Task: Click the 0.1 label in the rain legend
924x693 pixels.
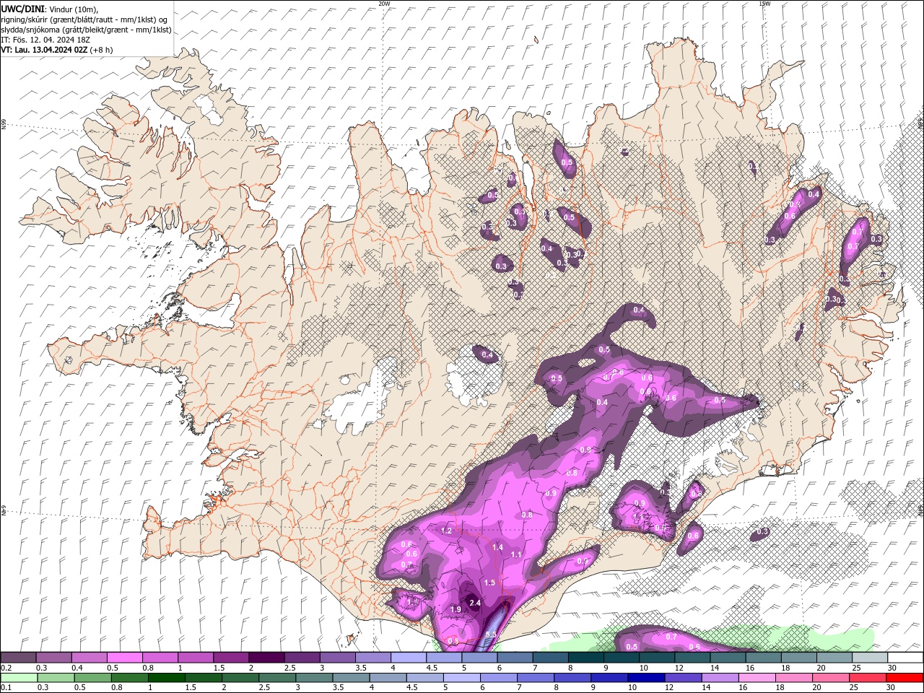Action: (6, 688)
